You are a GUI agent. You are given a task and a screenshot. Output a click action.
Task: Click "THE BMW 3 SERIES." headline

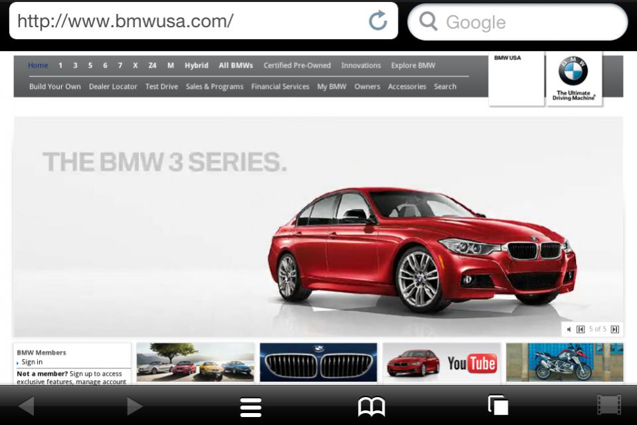(165, 162)
